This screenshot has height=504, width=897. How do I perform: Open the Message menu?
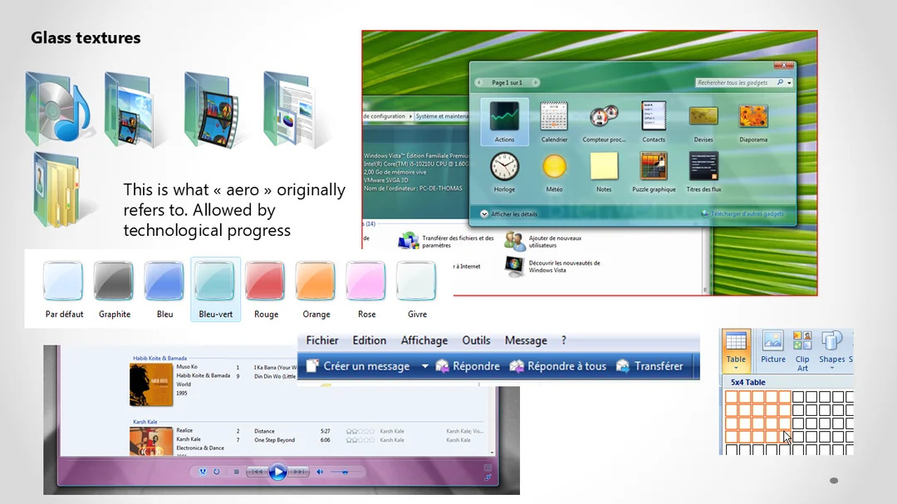point(526,340)
